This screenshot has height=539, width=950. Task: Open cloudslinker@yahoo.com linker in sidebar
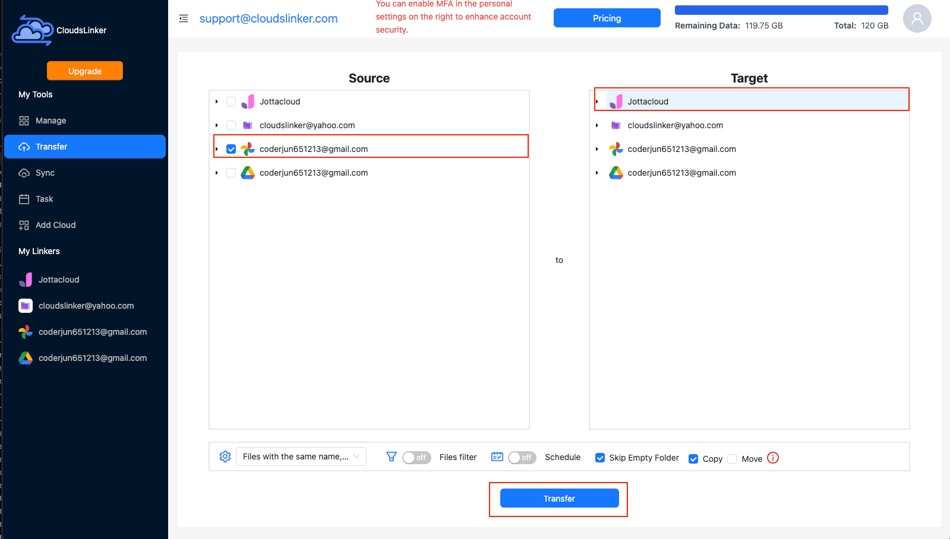[85, 306]
